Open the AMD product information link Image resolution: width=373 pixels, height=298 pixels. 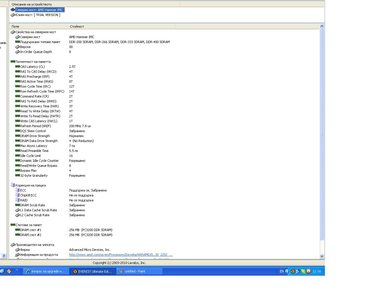pos(121,255)
